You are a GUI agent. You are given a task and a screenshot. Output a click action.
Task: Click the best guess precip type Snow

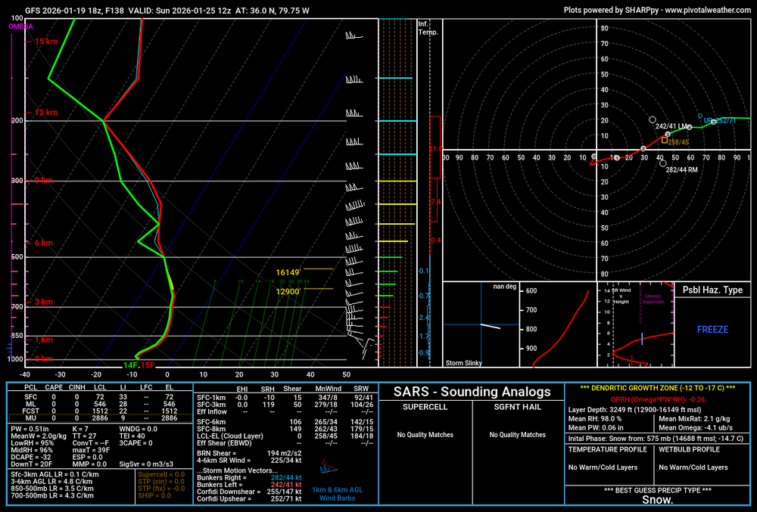click(657, 500)
